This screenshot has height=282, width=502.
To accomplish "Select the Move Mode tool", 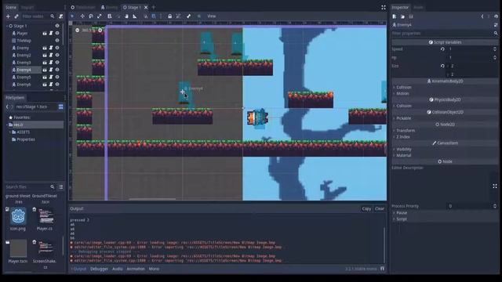I will point(82,16).
